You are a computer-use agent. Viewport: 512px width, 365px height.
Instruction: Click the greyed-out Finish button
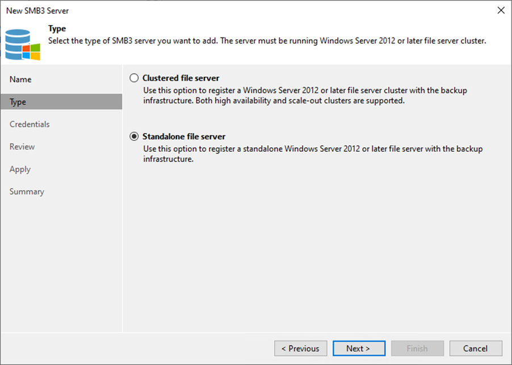(x=417, y=349)
